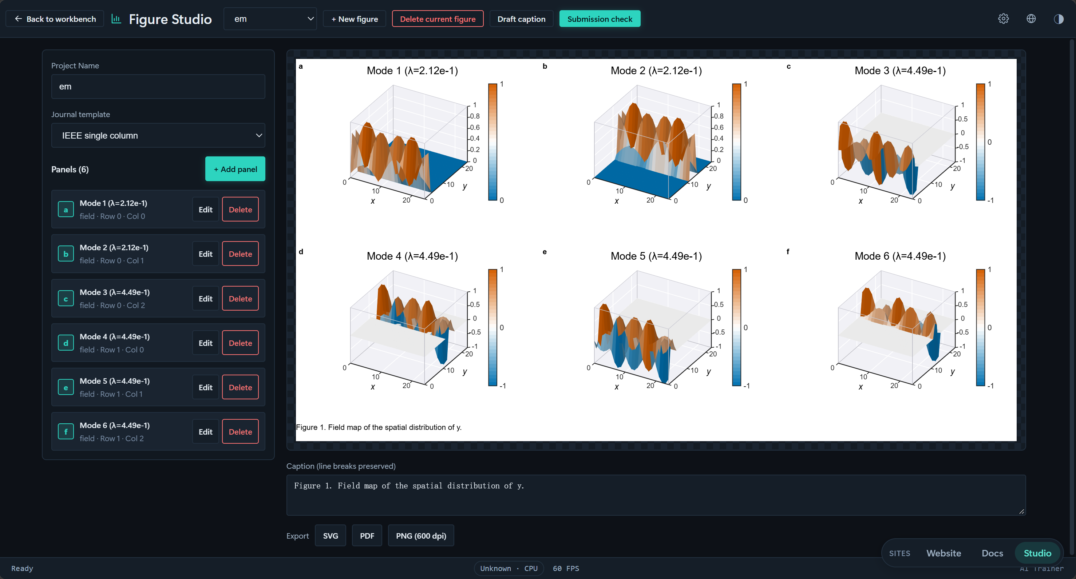Click panel badge 'a' for Mode 1
This screenshot has height=579, width=1076.
tap(66, 209)
